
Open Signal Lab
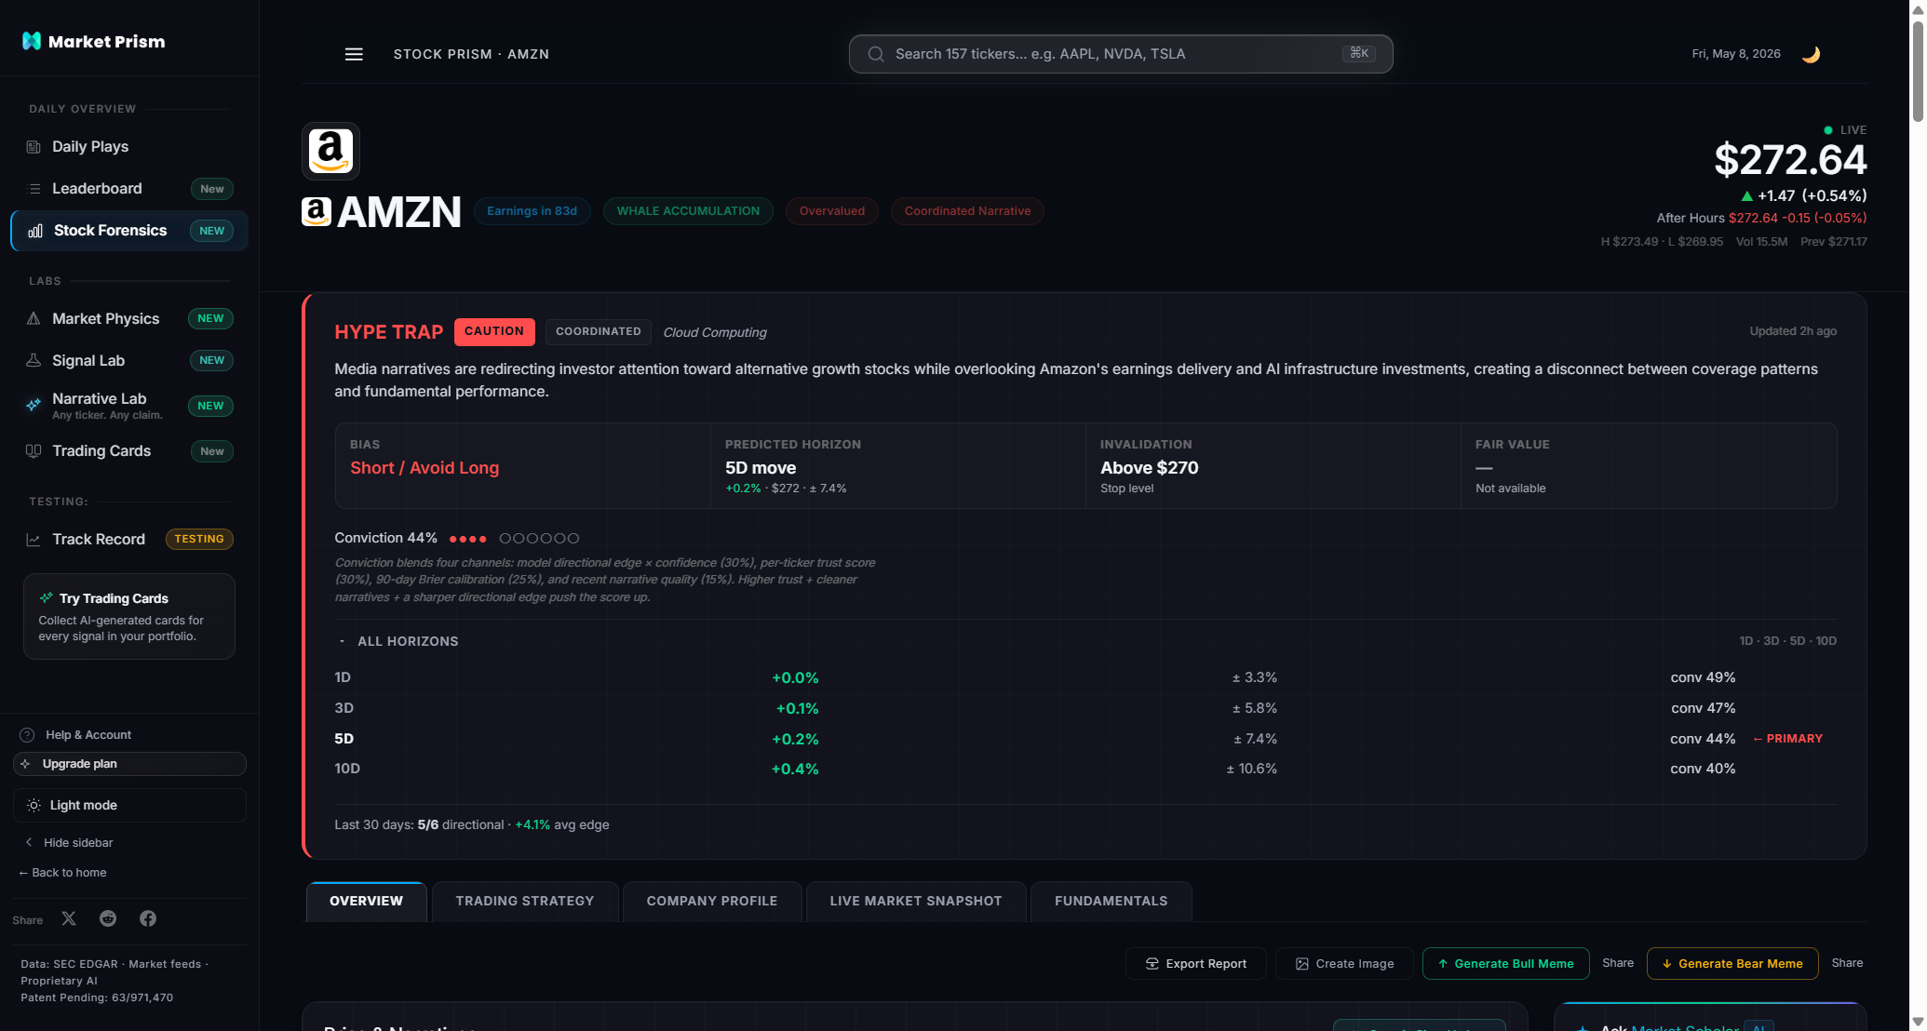tap(129, 360)
